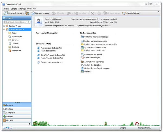This screenshot has width=163, height=132.
Task: Click the print toolbar icon
Action: pyautogui.click(x=99, y=13)
